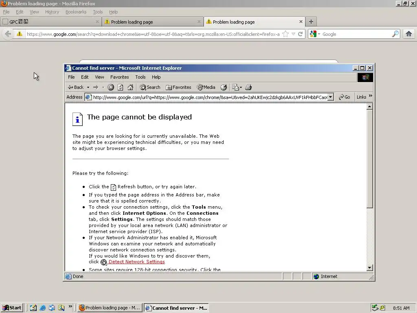Open Firefox Tools menu

click(x=98, y=12)
